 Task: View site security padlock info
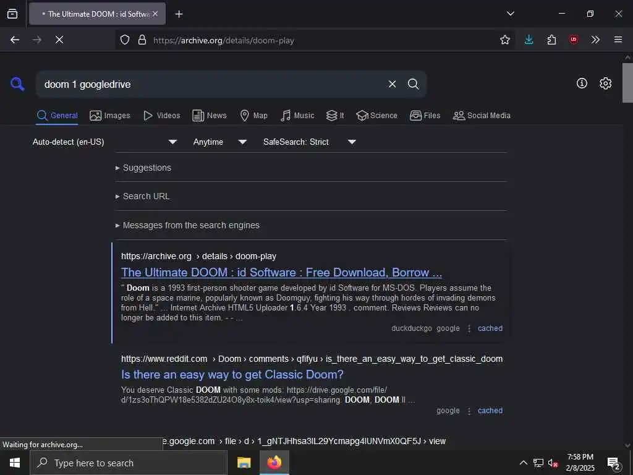pos(142,40)
